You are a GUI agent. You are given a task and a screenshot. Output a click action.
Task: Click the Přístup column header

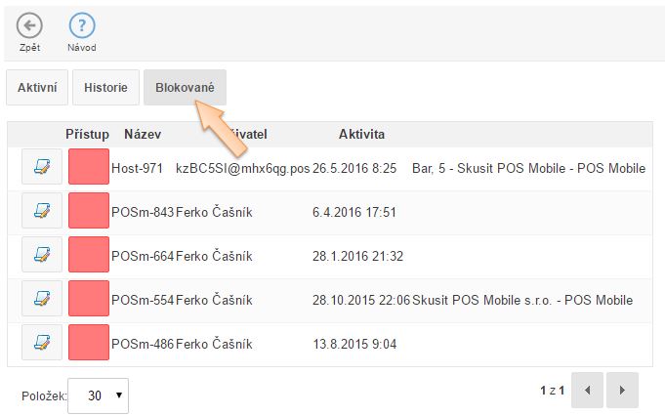tap(88, 134)
